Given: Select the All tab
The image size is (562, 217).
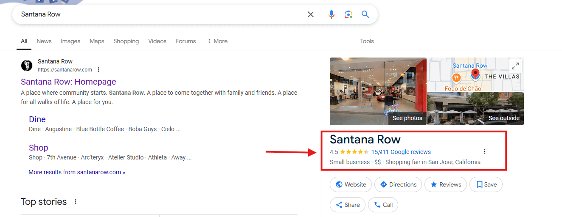Looking at the screenshot, I should click(24, 41).
